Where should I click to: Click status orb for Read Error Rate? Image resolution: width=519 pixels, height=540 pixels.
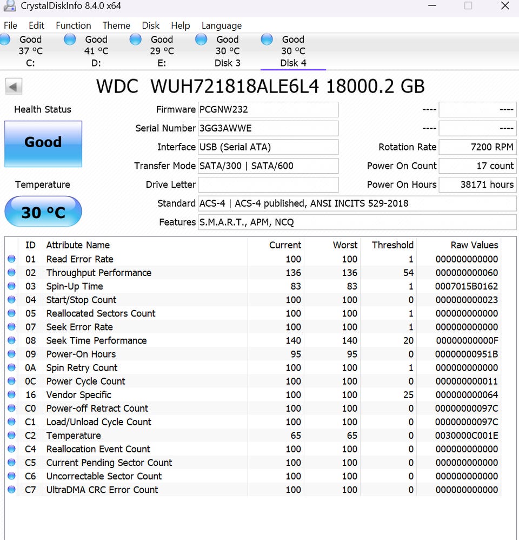[x=12, y=259]
